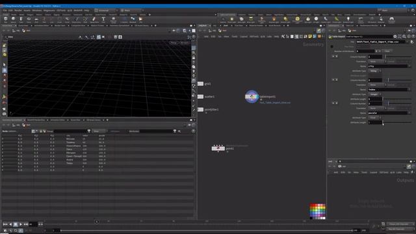
Task: Click the pointjitter1 node
Action: [x=201, y=110]
